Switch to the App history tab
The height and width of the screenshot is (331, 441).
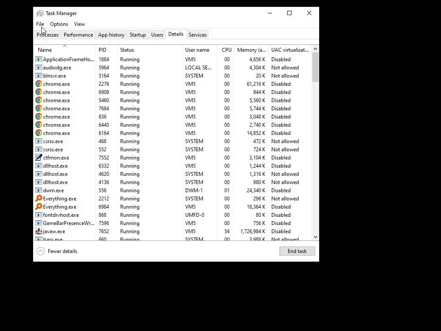(111, 35)
